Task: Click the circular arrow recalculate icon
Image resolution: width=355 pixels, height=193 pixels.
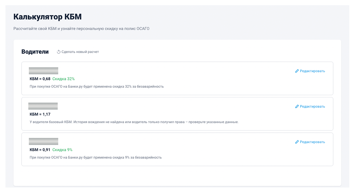Action: click(x=59, y=52)
